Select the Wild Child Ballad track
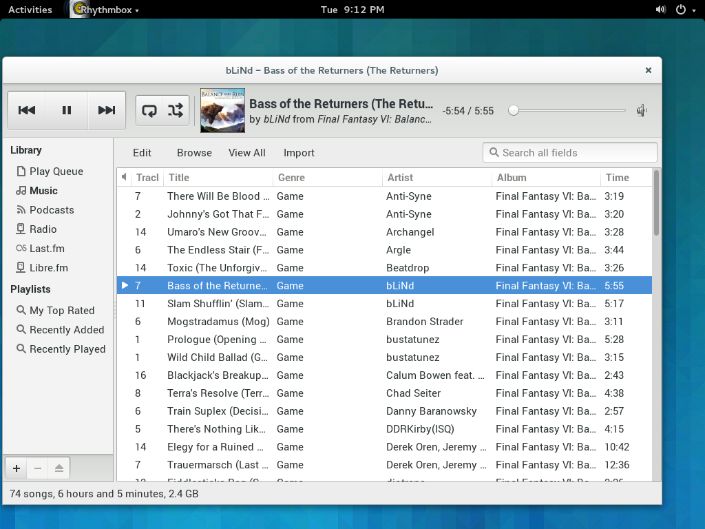Viewport: 705px width, 529px height. [384, 357]
